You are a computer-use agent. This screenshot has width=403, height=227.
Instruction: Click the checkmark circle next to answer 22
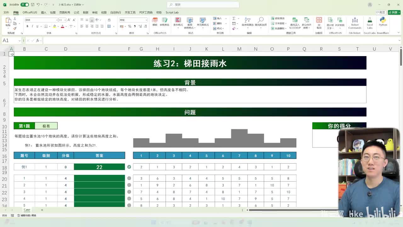pyautogui.click(x=129, y=167)
